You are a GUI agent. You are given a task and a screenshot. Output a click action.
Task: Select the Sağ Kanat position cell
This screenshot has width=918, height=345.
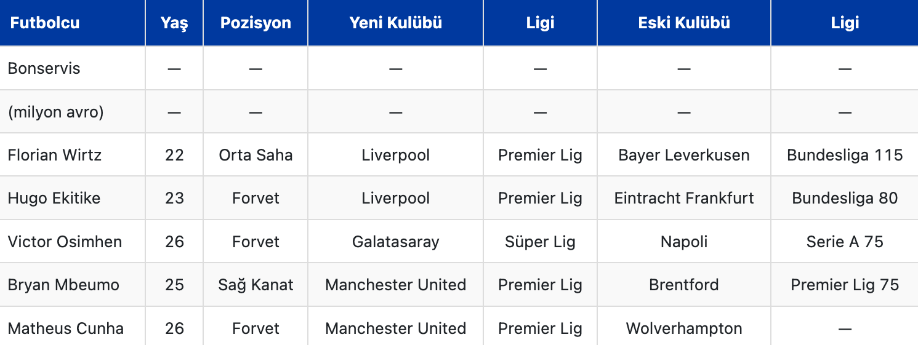[256, 285]
